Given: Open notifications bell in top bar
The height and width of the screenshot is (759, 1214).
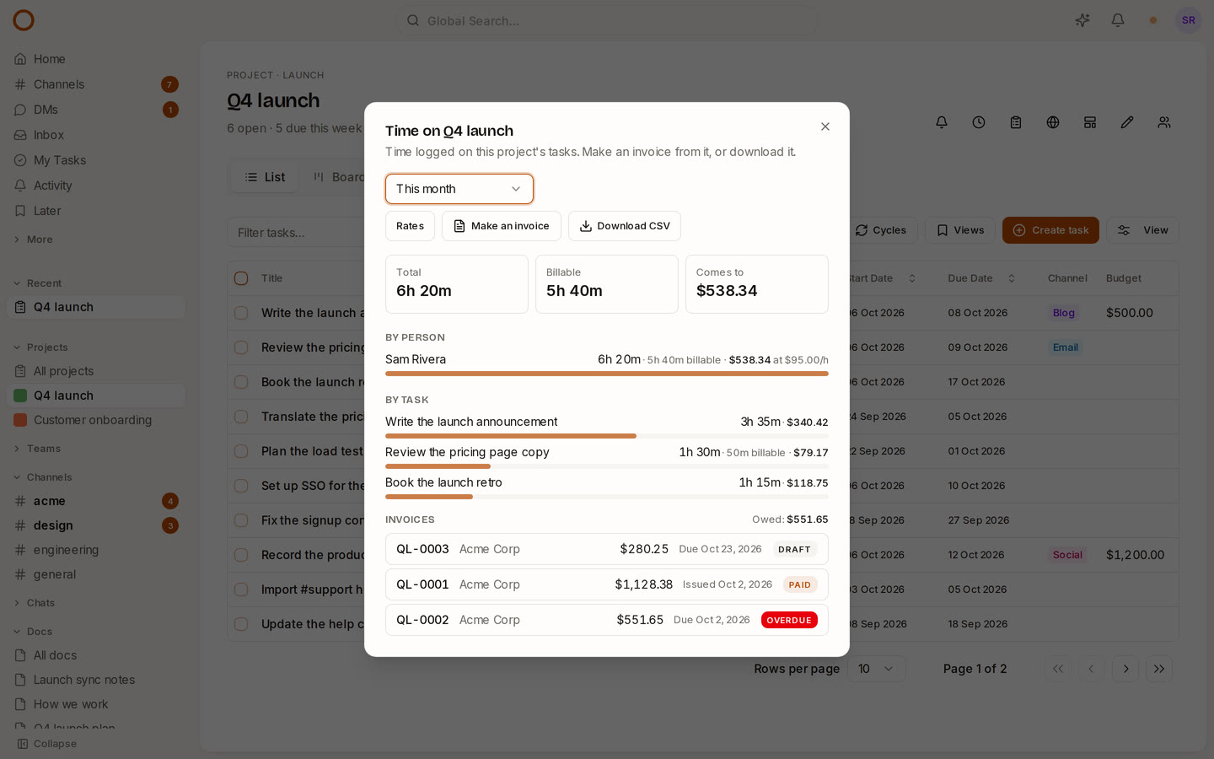Looking at the screenshot, I should (1118, 20).
